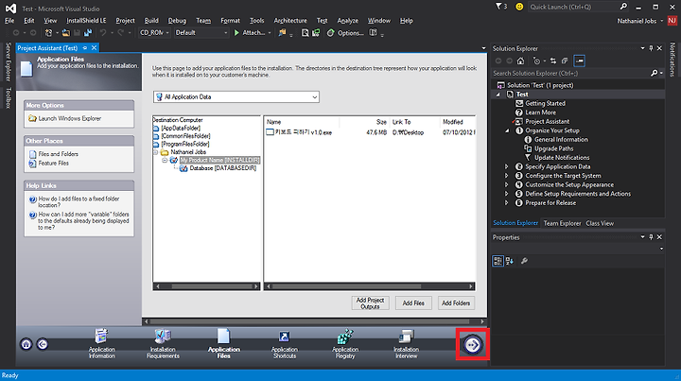
Task: Click the Pending Changes Filter clock icon
Action: (x=537, y=61)
